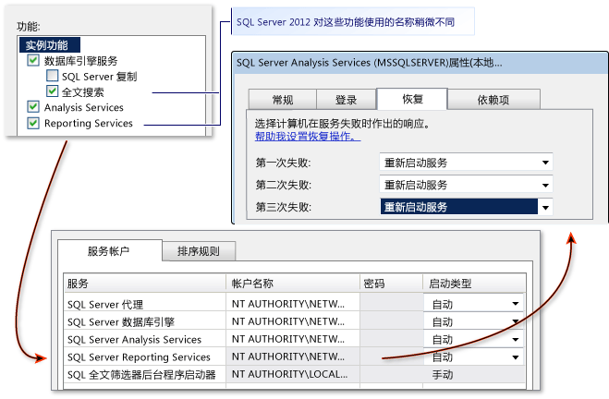
Task: Click the SQL Server 2012 note text
Action: 346,22
